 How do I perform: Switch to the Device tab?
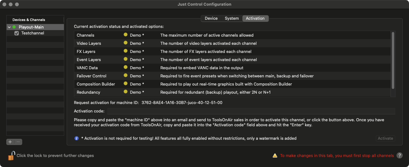pos(211,18)
